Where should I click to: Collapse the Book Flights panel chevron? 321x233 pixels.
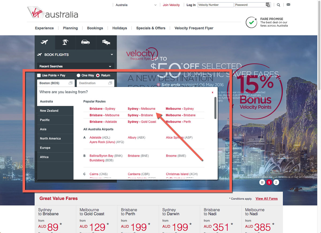112,55
